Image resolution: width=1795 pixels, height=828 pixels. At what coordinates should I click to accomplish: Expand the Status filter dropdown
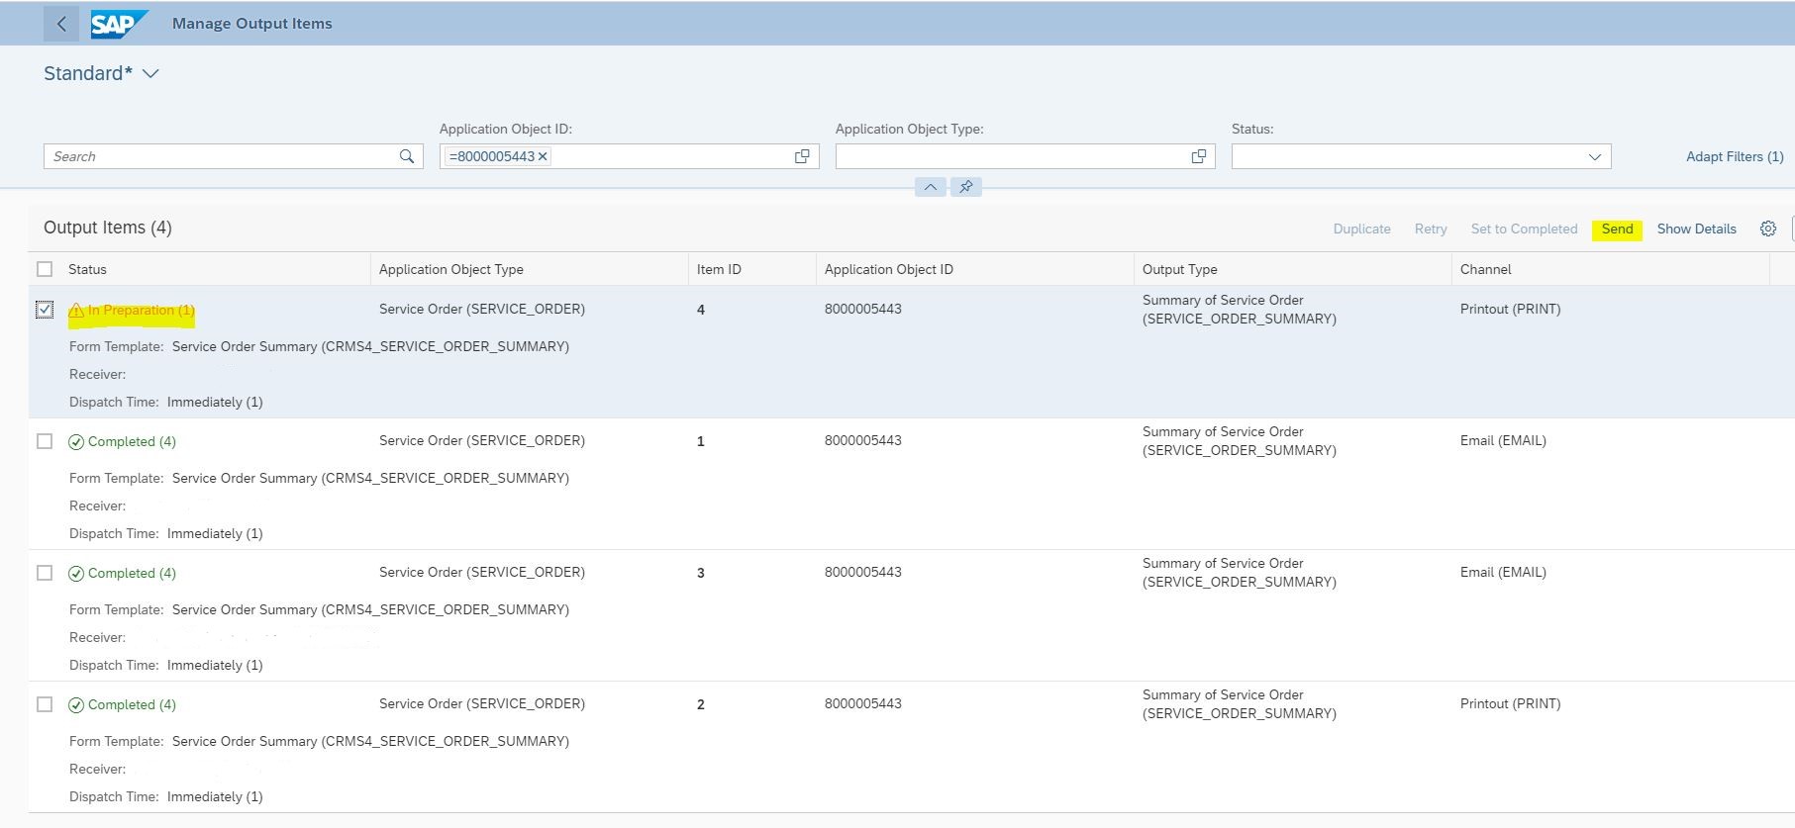[1595, 156]
